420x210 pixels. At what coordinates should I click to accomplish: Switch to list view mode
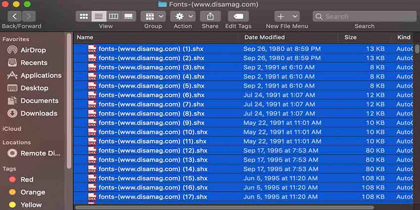click(99, 16)
